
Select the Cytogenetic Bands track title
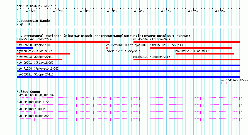tap(33, 21)
